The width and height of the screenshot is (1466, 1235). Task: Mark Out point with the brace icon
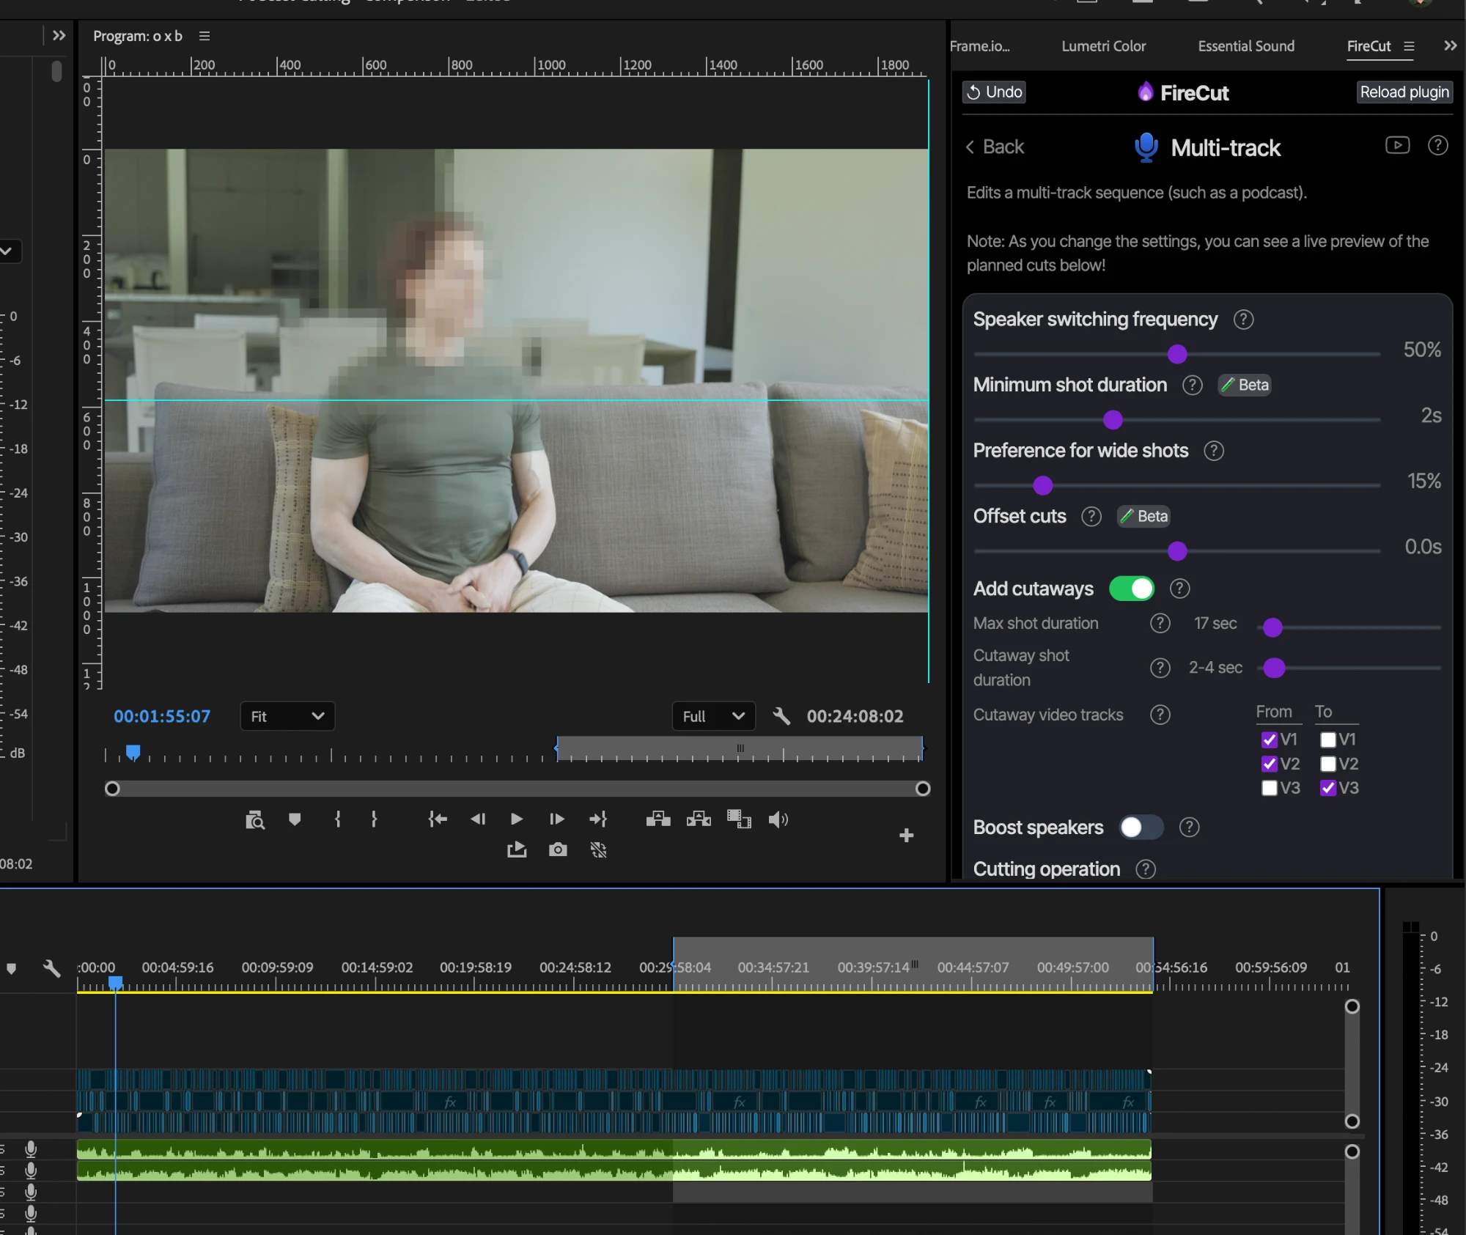point(374,819)
